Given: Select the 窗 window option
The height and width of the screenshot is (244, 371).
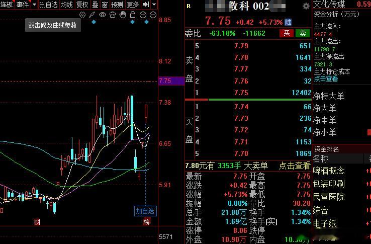Looking at the screenshot, I should click(105, 4).
